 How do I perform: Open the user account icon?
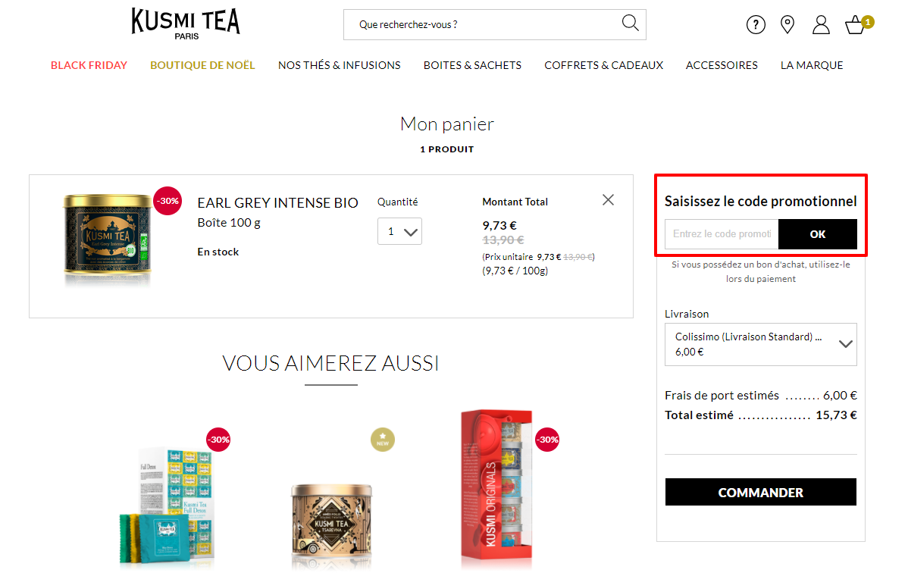point(821,25)
